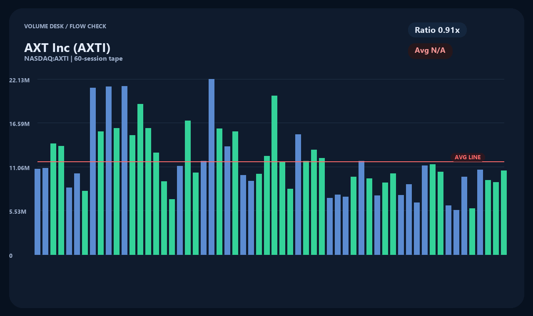Click the 22.13M axis label

pos(19,80)
